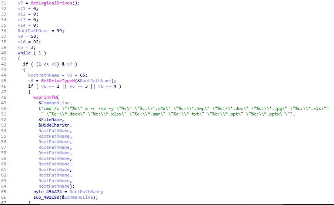The width and height of the screenshot is (334, 205).
Task: Click RootPathName on the byte_45AA74 assignment
Action: click(x=85, y=192)
